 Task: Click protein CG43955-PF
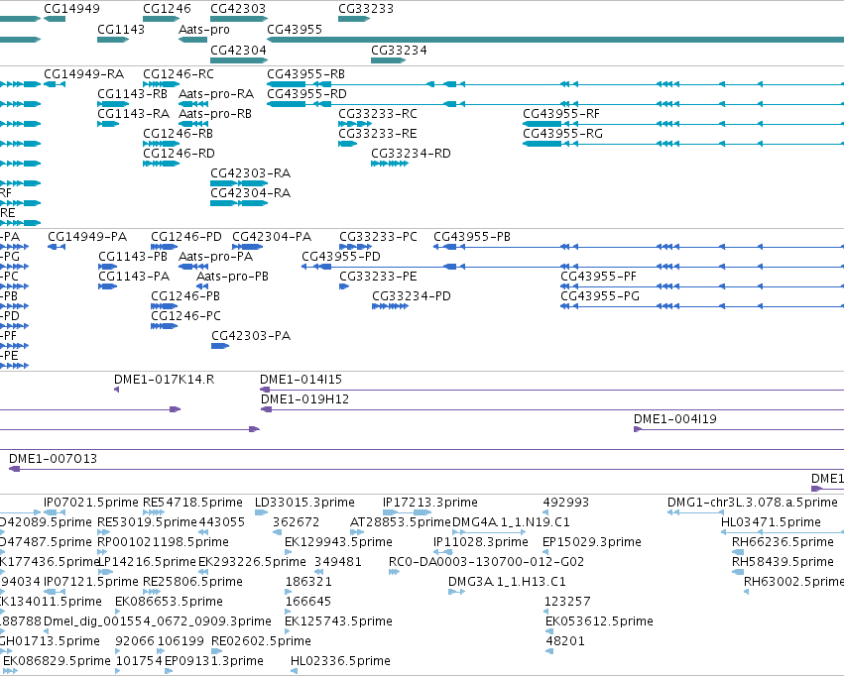coord(599,277)
